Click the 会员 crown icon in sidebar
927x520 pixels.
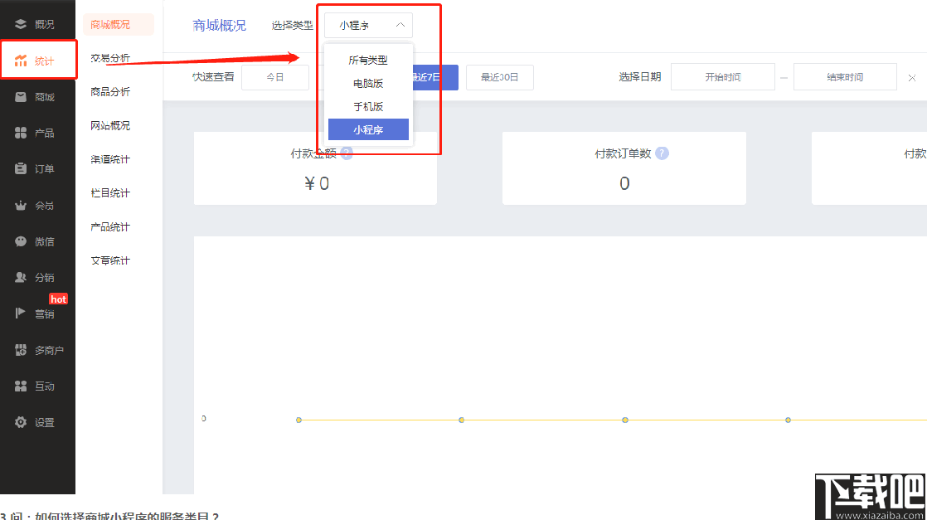click(x=21, y=206)
